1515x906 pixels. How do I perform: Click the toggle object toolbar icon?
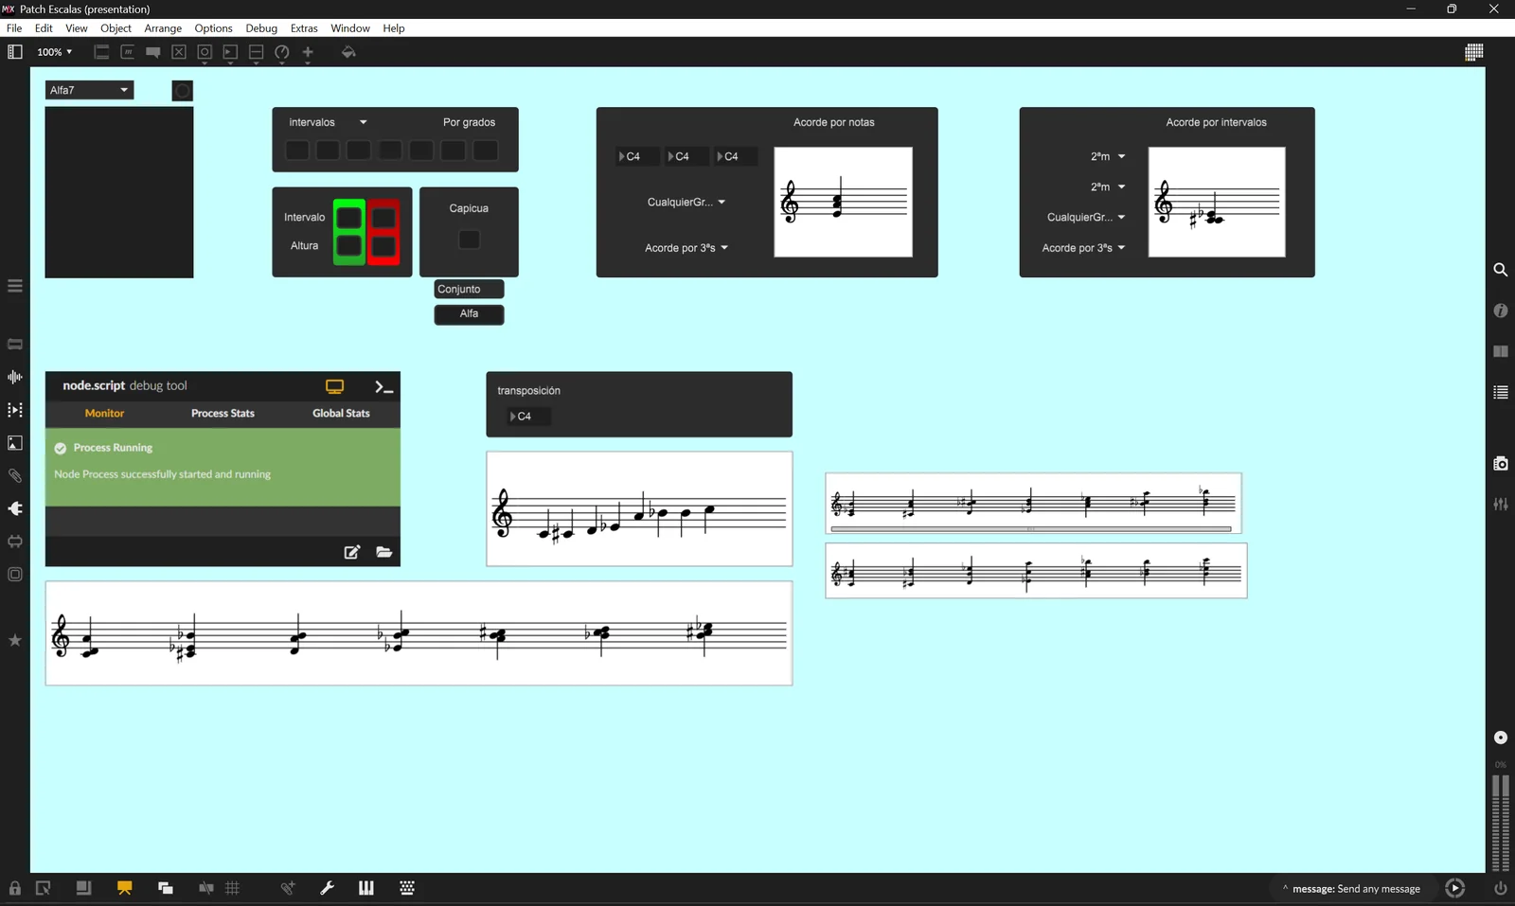point(179,52)
